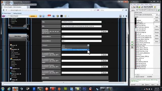
Task: Click the Refresh button in WS_FTP
Action: pos(157,38)
